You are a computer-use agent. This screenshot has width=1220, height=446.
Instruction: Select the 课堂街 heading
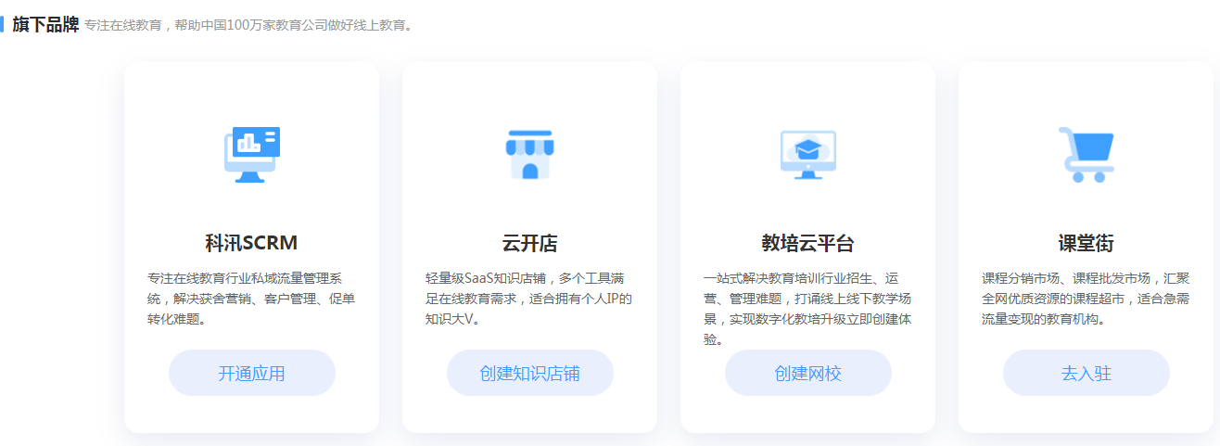(x=1086, y=243)
